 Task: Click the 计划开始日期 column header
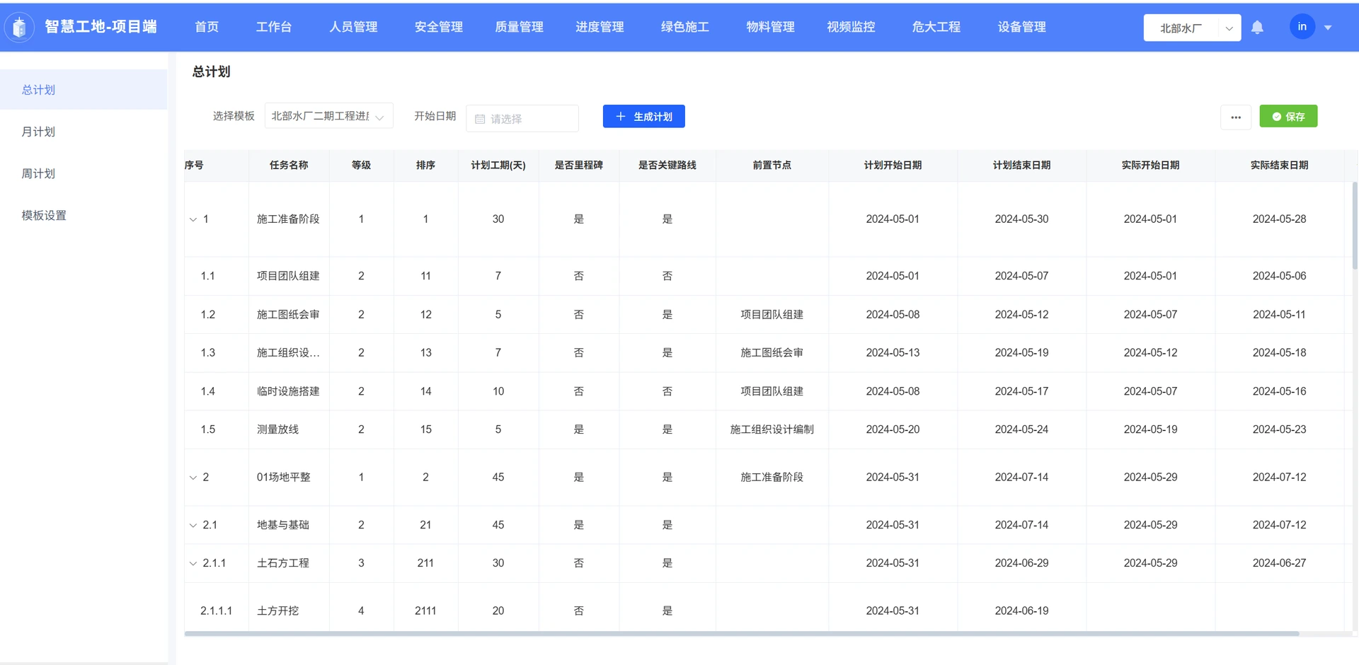[893, 165]
